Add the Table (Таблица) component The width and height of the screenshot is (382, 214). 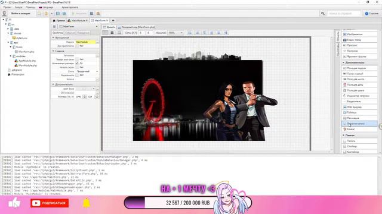(359, 112)
